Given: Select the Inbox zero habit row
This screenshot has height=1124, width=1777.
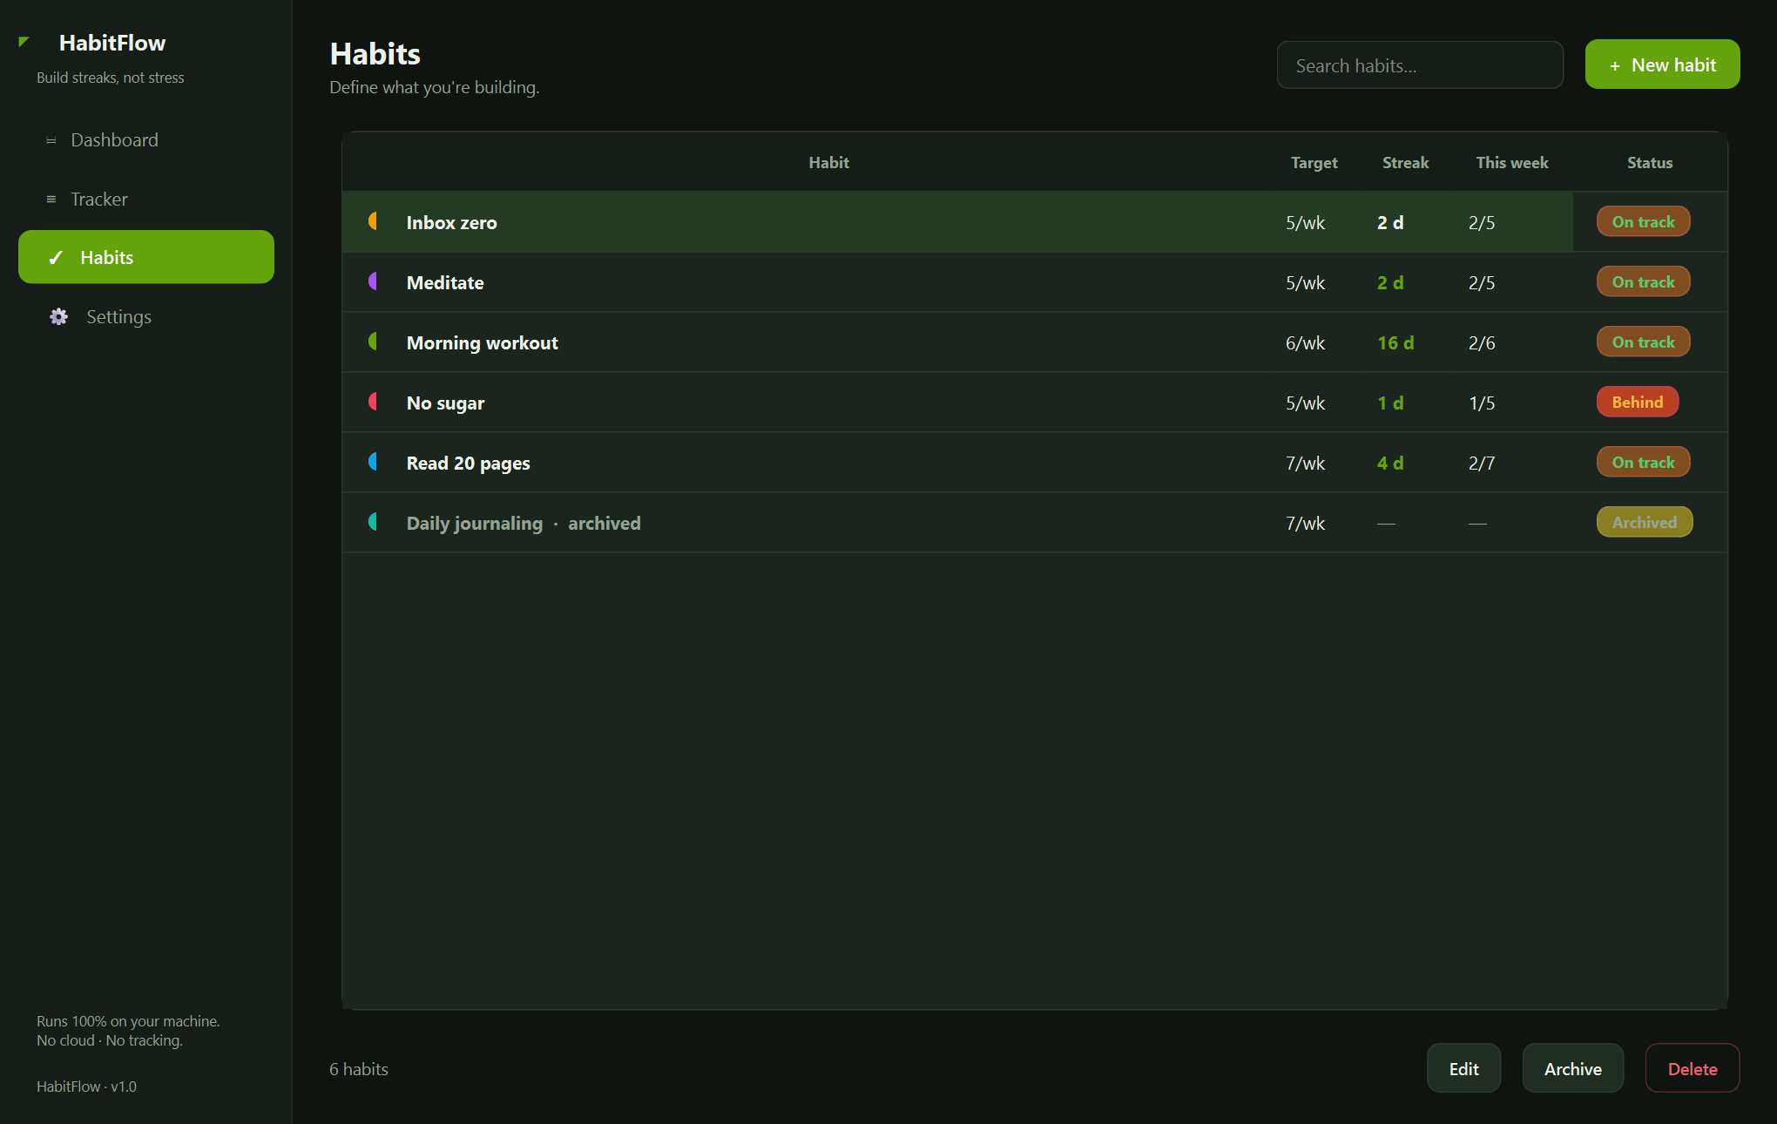Looking at the screenshot, I should [1034, 222].
